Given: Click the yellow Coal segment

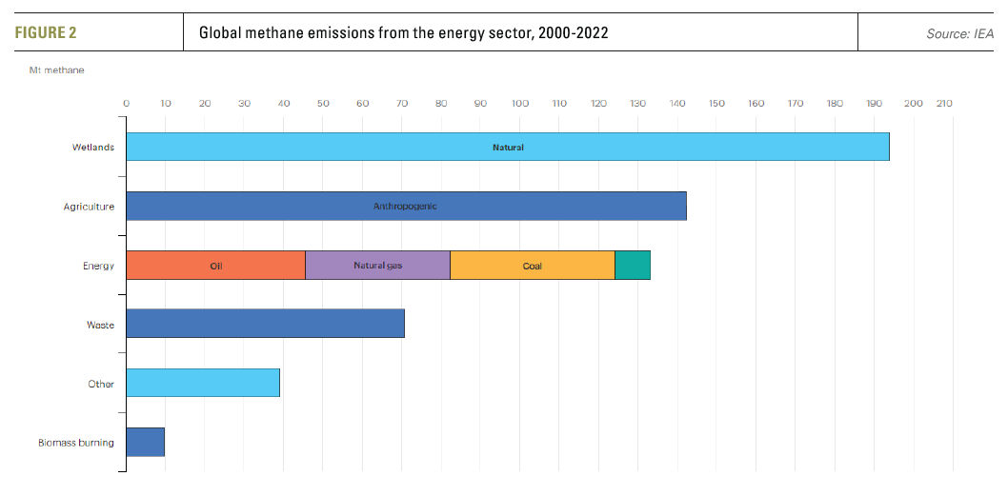Looking at the screenshot, I should click(x=532, y=266).
